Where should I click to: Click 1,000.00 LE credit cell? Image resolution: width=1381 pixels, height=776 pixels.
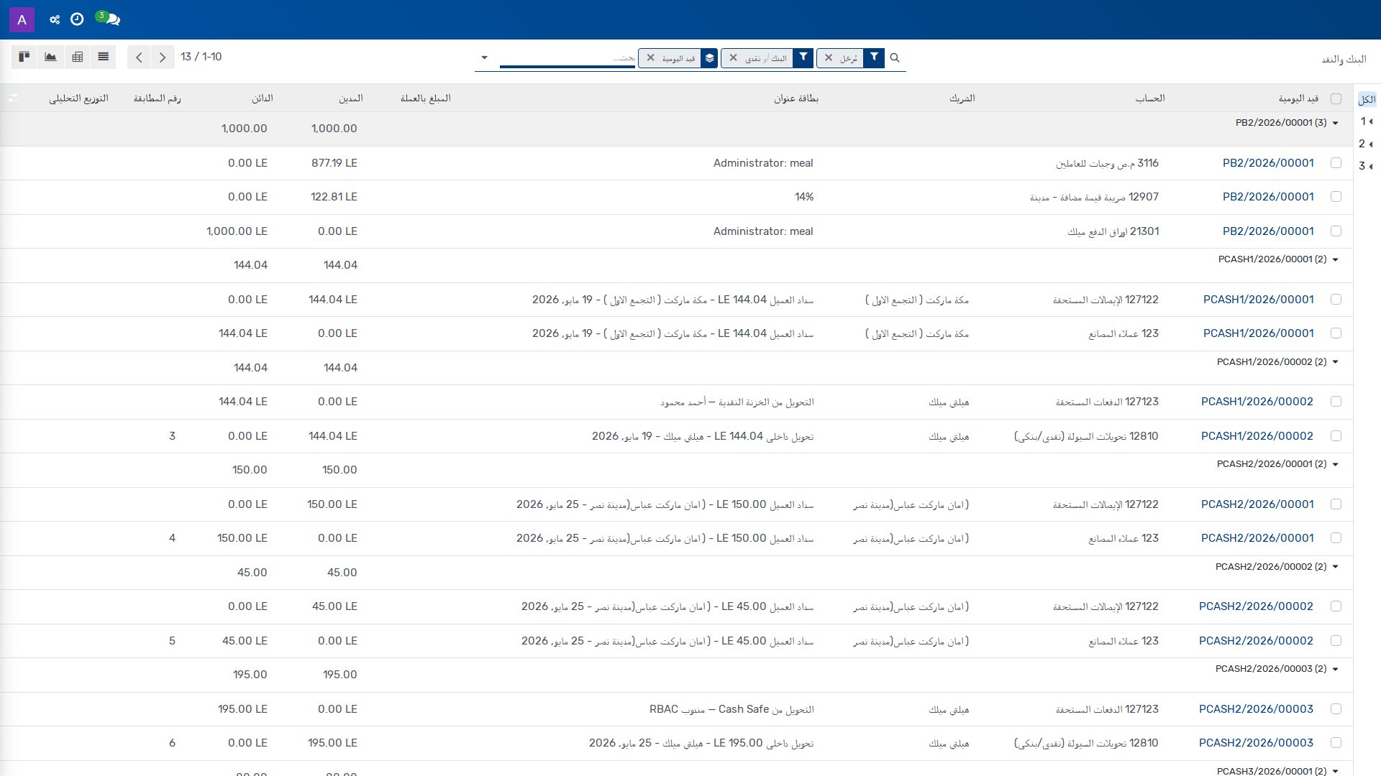(x=237, y=231)
